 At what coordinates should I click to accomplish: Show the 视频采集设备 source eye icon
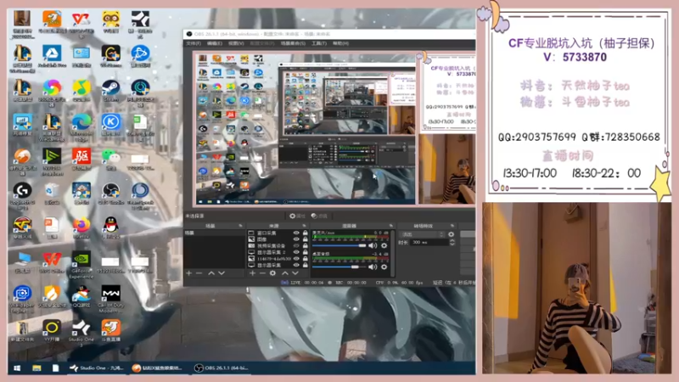[x=296, y=246]
